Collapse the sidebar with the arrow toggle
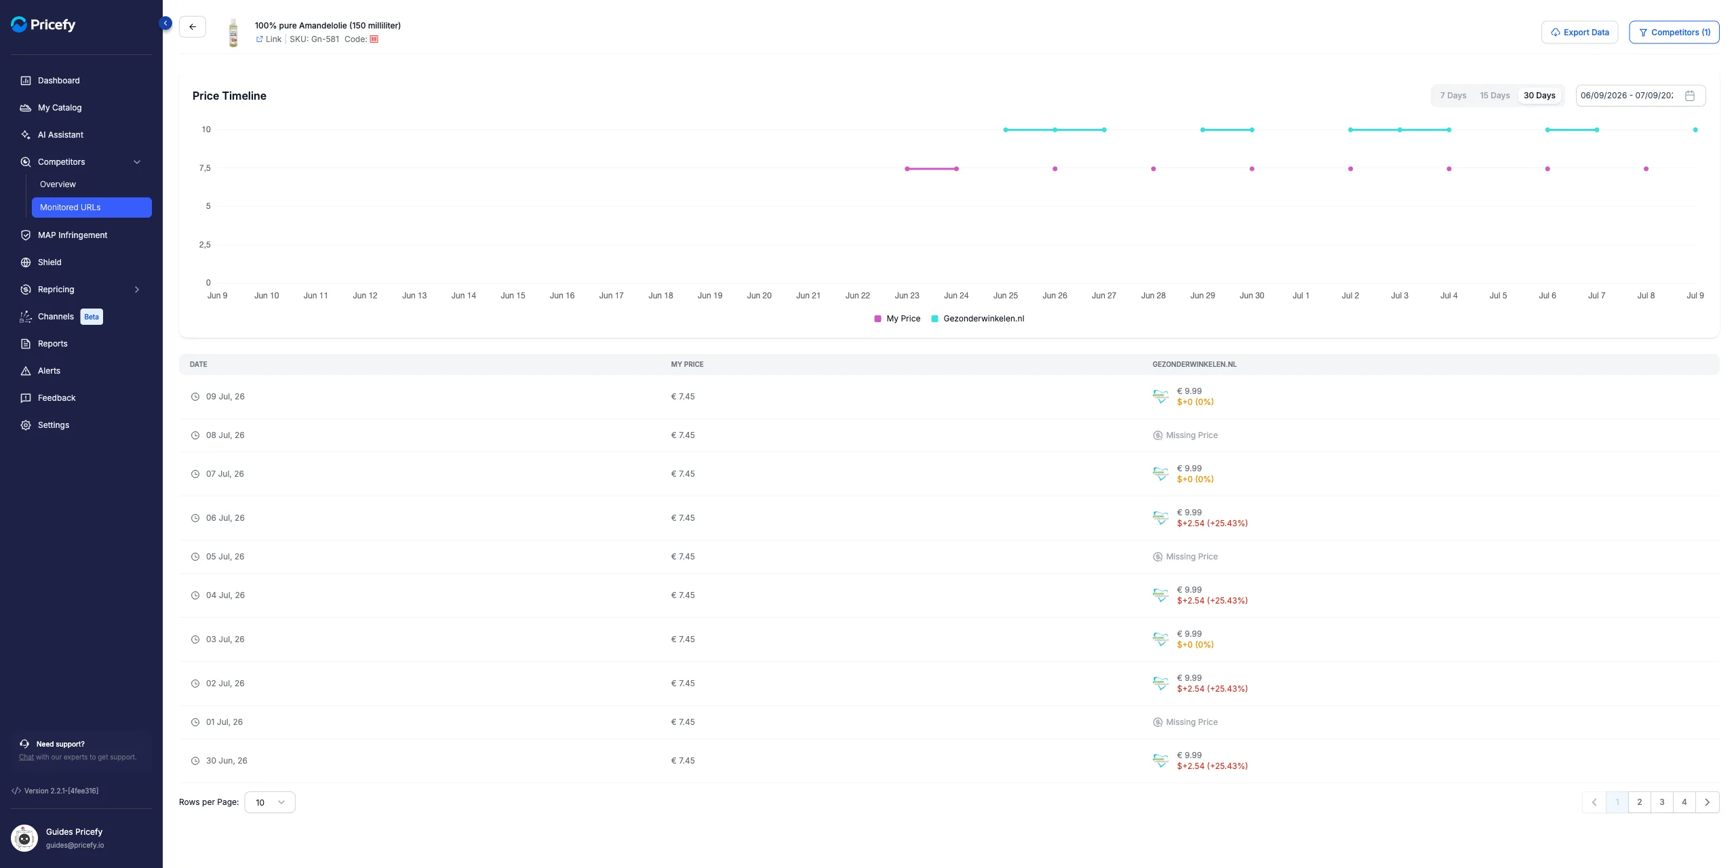1736x868 pixels. point(165,23)
